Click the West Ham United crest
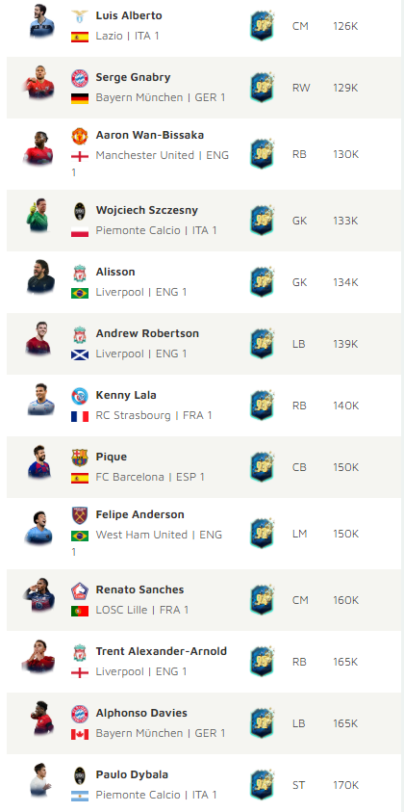 point(80,515)
